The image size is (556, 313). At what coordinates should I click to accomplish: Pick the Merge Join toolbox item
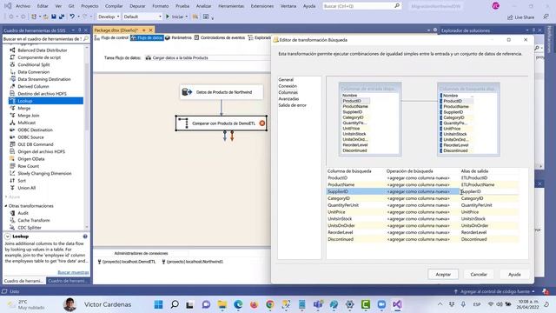click(x=29, y=116)
